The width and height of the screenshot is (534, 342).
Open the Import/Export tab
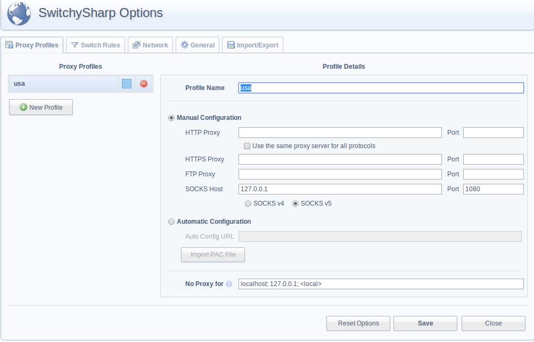coord(253,45)
